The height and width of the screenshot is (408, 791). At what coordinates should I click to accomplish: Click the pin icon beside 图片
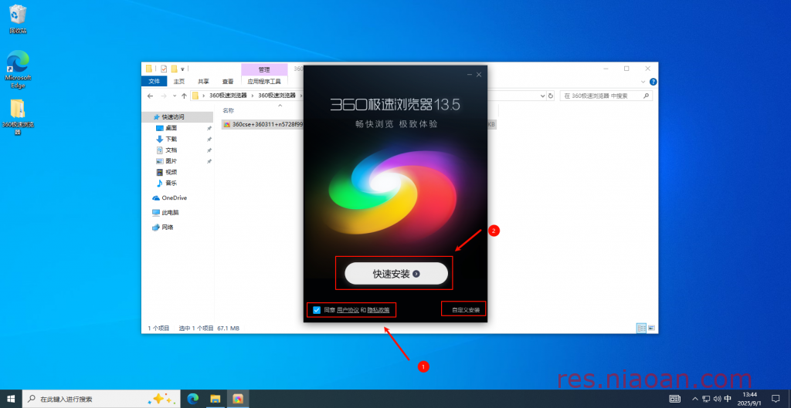[x=209, y=161]
